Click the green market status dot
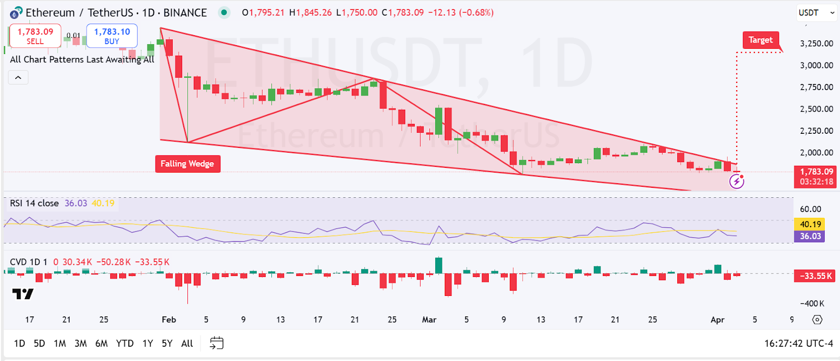The height and width of the screenshot is (361, 840). coord(224,13)
